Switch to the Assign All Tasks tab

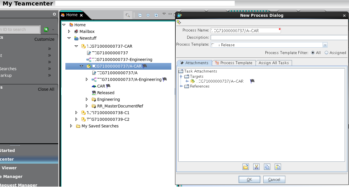pyautogui.click(x=274, y=63)
